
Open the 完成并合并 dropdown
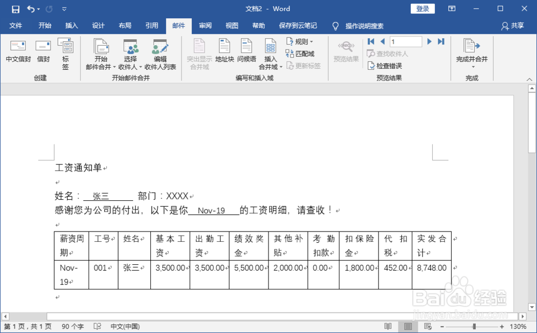coord(471,53)
